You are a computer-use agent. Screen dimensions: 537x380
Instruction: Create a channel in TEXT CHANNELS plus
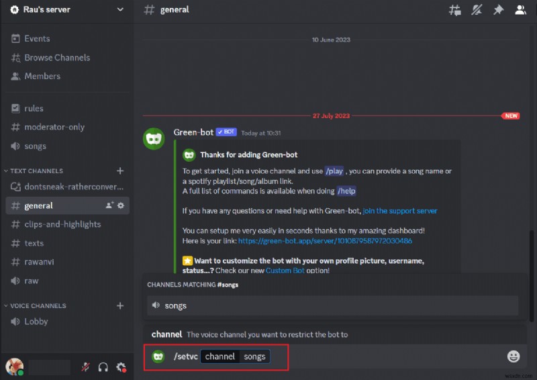tap(120, 171)
